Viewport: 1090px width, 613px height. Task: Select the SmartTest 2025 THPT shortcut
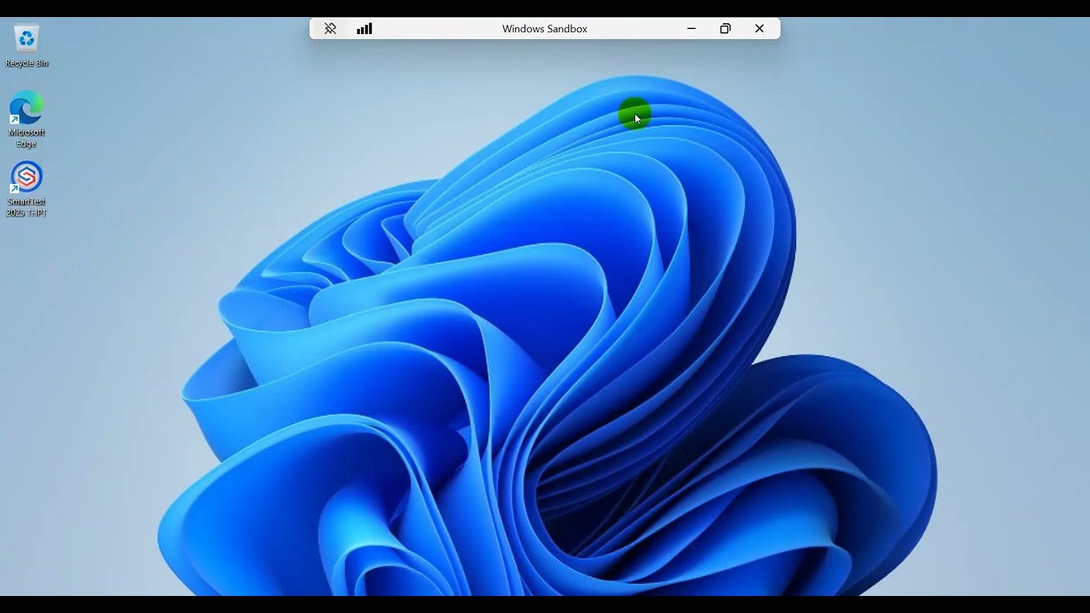(26, 189)
